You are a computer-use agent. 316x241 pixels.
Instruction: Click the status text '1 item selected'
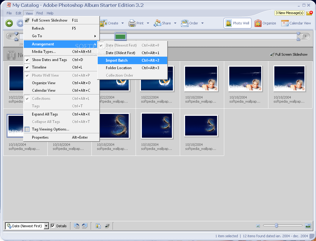pos(226,236)
